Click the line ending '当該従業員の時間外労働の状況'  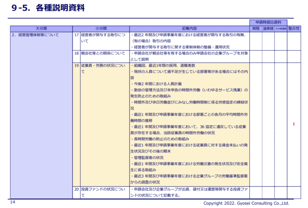(173, 133)
